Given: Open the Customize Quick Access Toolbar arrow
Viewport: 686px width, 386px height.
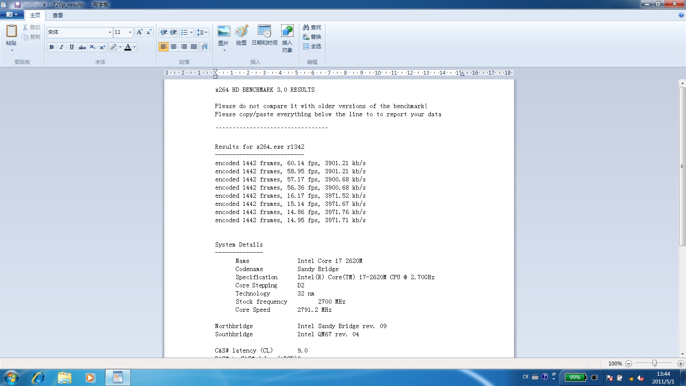Looking at the screenshot, I should click(x=44, y=5).
